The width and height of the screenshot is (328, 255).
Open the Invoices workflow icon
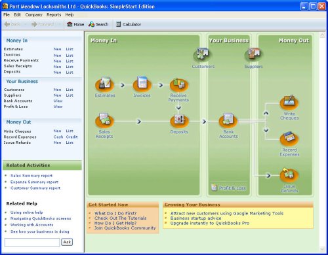[x=142, y=84]
